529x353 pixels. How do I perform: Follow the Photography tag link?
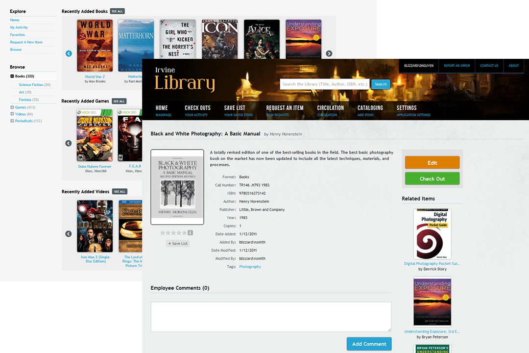coord(250,267)
